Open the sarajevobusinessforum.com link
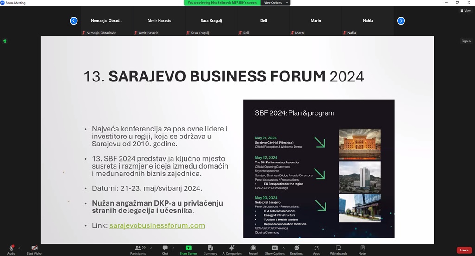The width and height of the screenshot is (475, 256). [x=157, y=225]
